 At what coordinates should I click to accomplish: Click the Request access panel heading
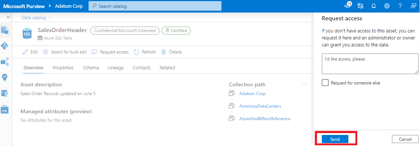342,18
